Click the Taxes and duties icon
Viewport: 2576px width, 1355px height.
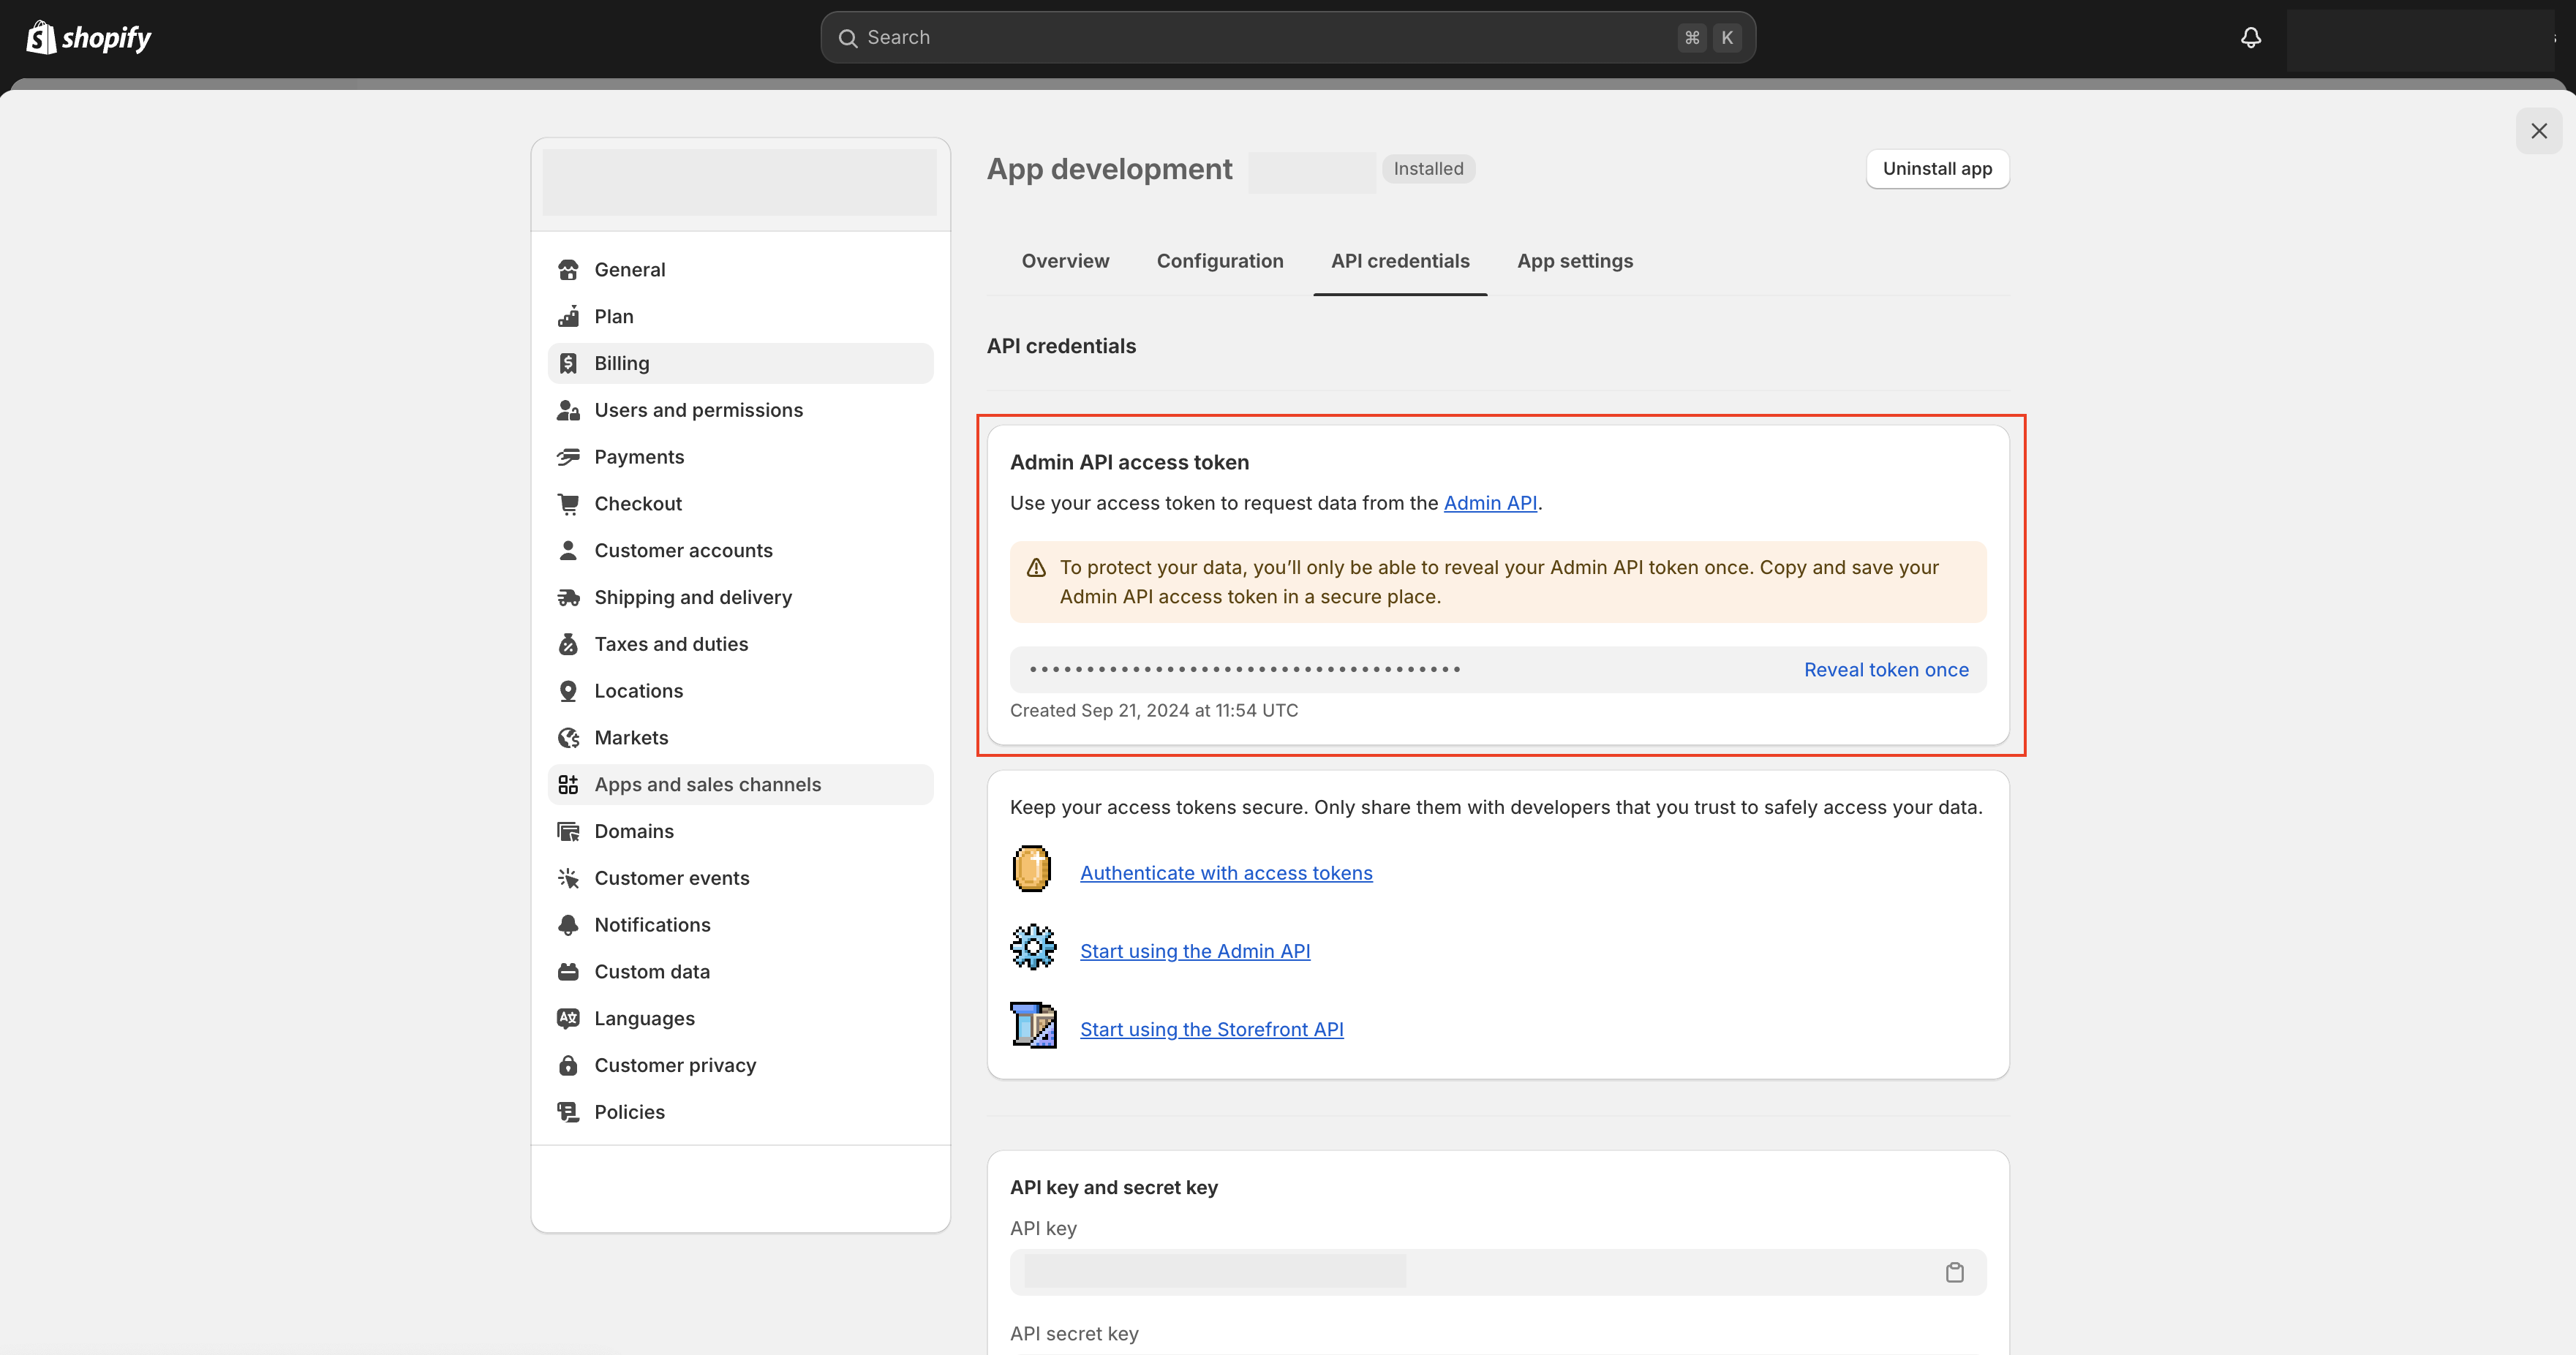tap(568, 644)
